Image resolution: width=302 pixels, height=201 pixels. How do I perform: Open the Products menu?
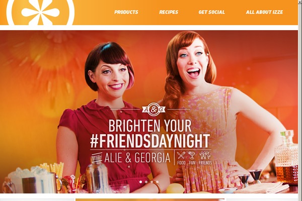[x=126, y=12]
